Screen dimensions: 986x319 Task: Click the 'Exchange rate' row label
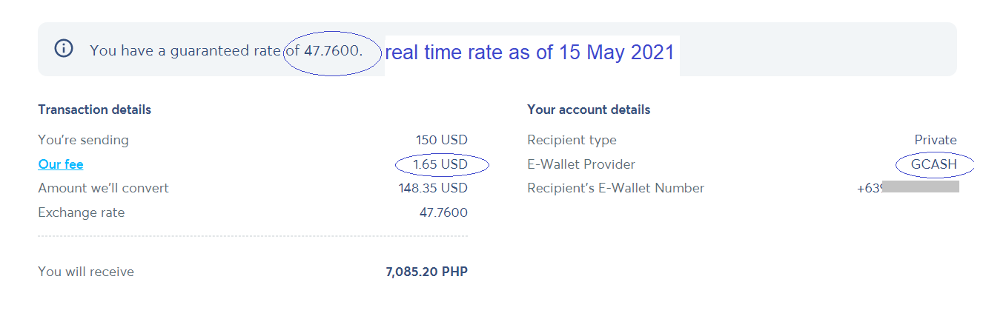click(82, 212)
